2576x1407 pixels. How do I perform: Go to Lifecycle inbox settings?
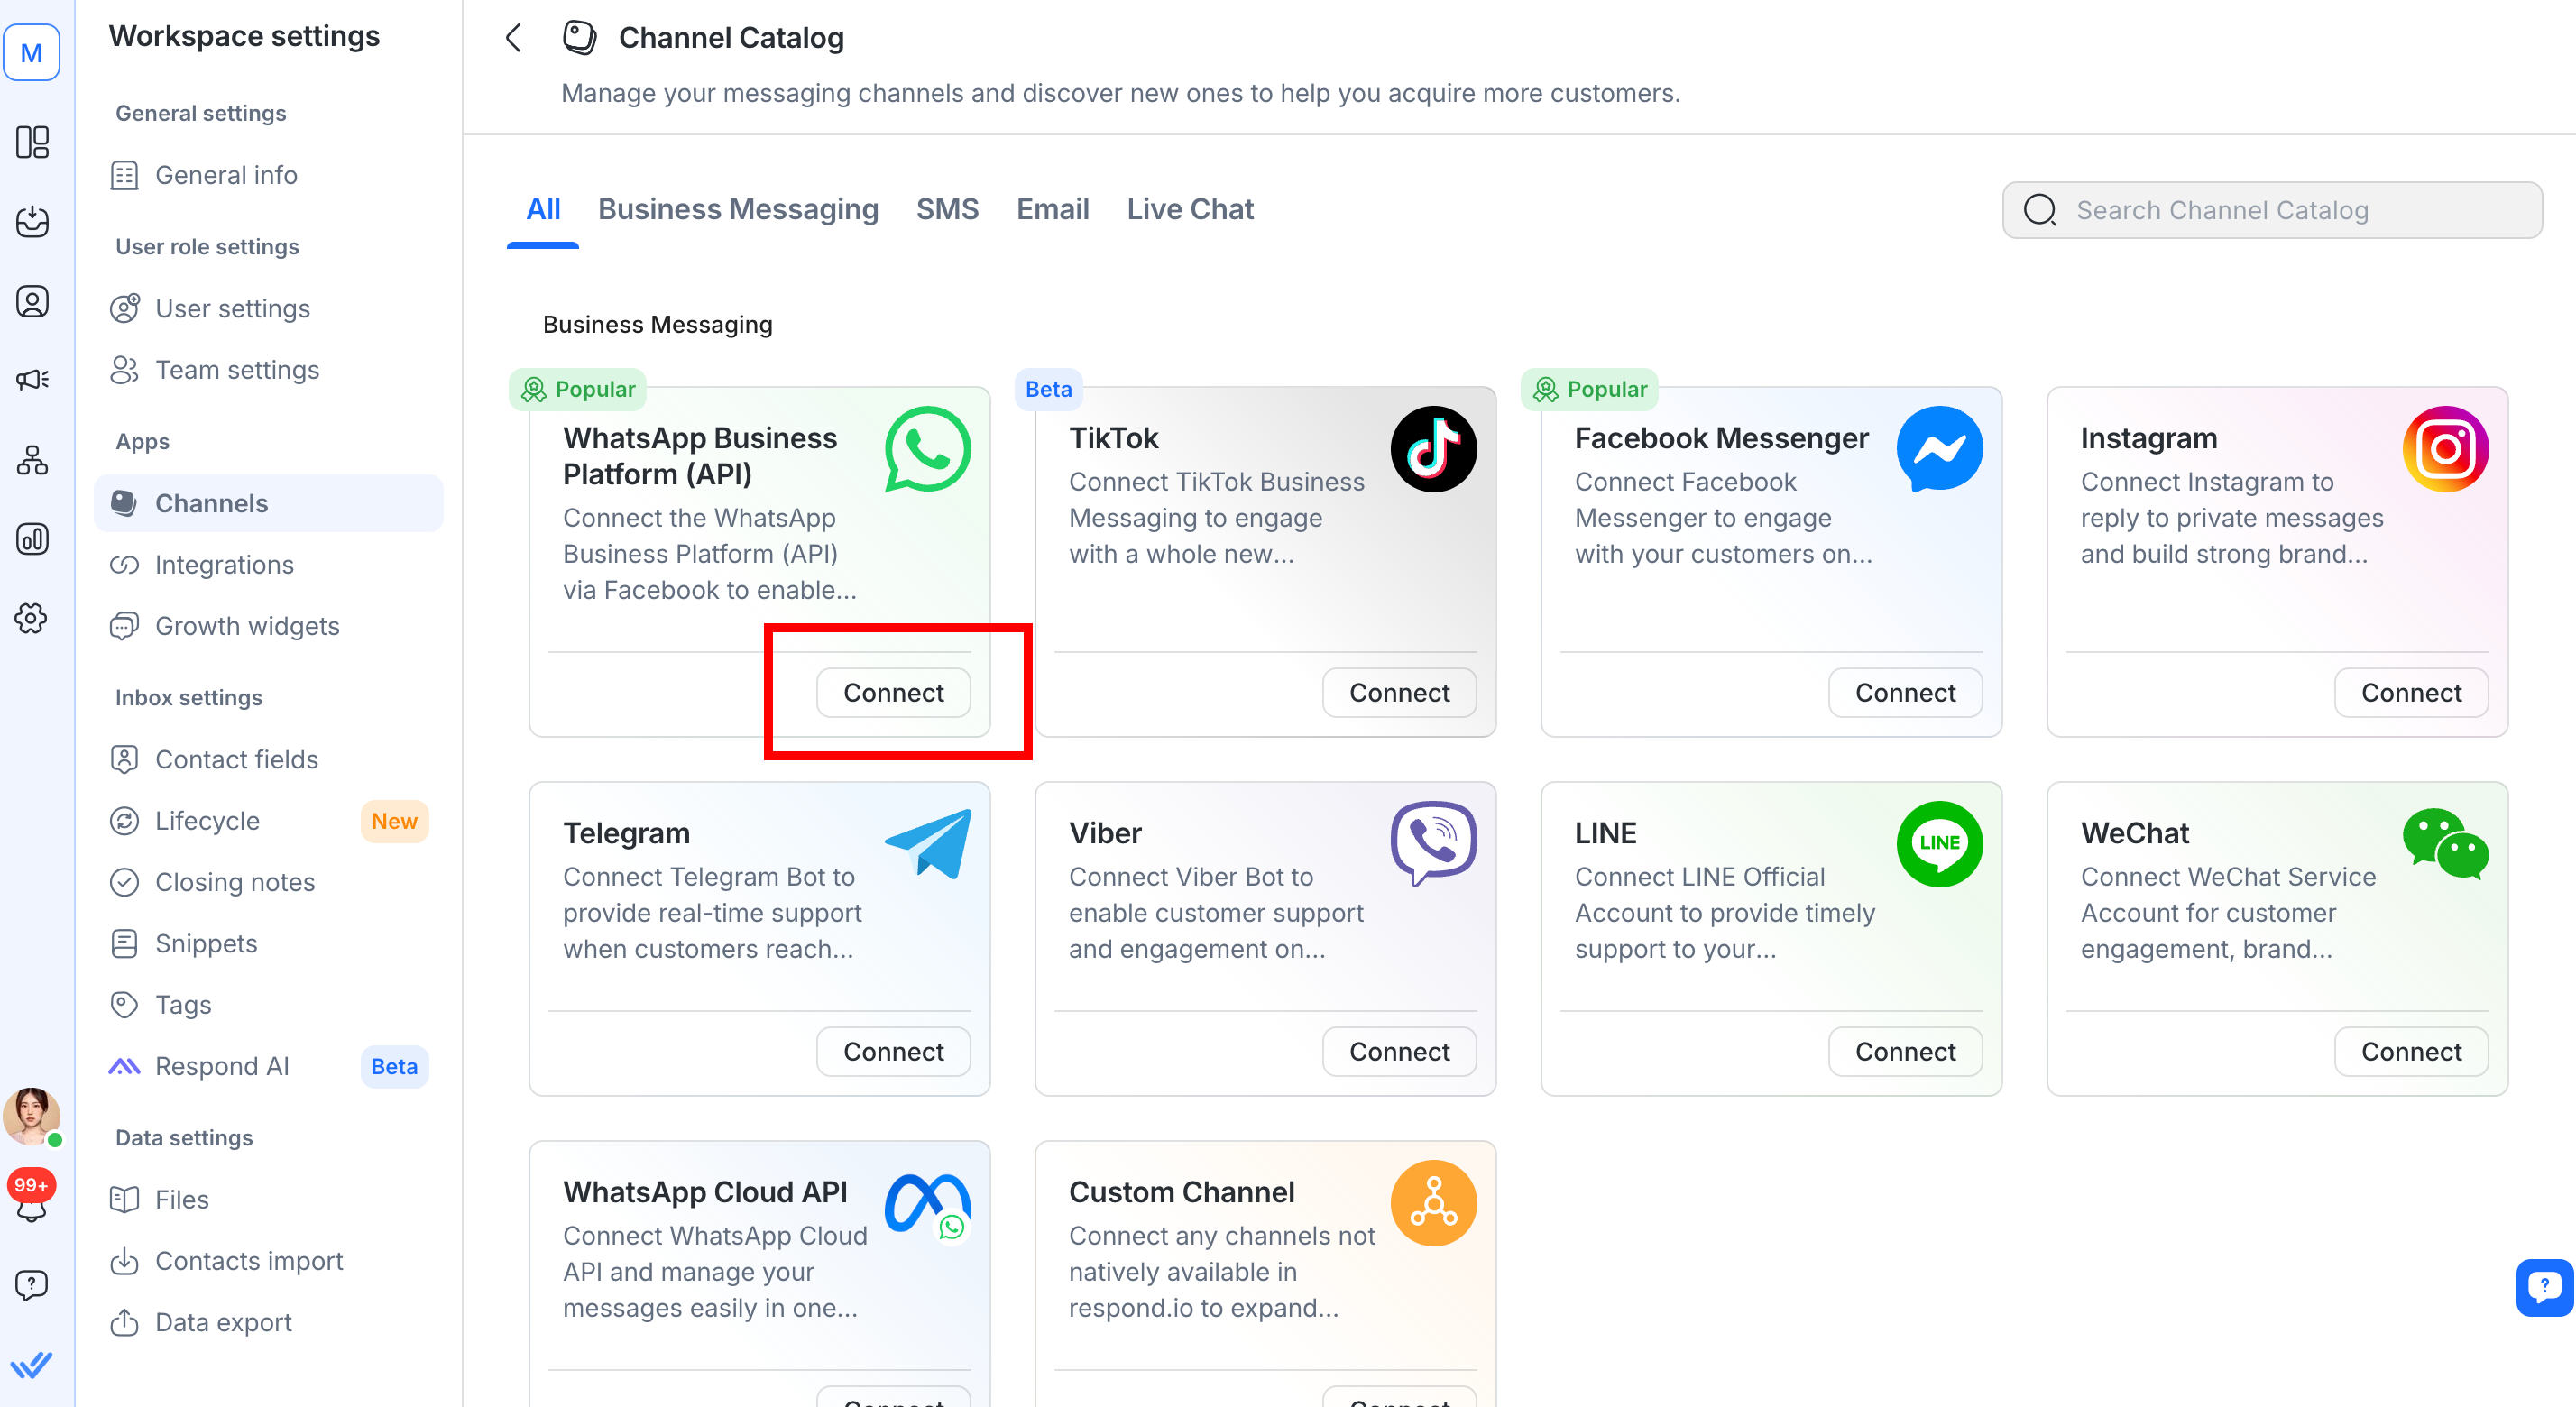(207, 821)
